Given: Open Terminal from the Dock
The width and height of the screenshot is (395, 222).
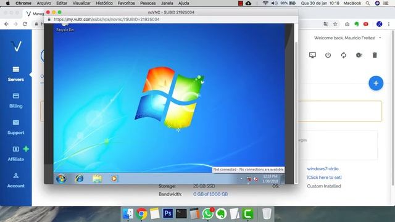Looking at the screenshot, I should point(181,214).
